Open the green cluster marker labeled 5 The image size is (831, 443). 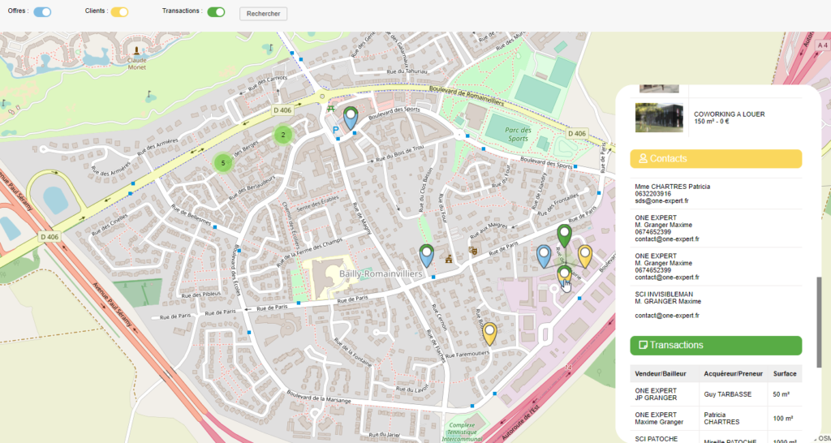[x=223, y=163]
